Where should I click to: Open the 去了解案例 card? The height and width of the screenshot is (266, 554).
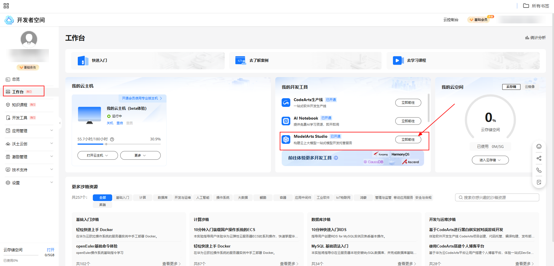click(305, 61)
